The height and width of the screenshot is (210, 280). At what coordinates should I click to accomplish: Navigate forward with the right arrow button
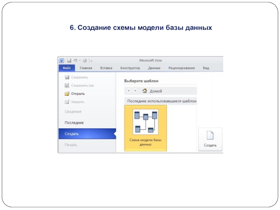pyautogui.click(x=135, y=91)
